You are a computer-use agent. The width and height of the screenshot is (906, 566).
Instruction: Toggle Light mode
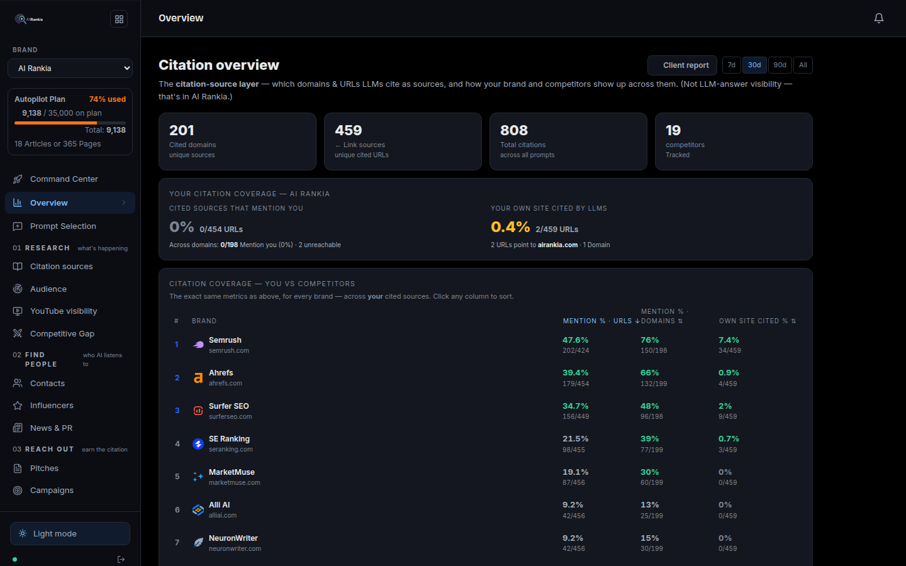[70, 534]
